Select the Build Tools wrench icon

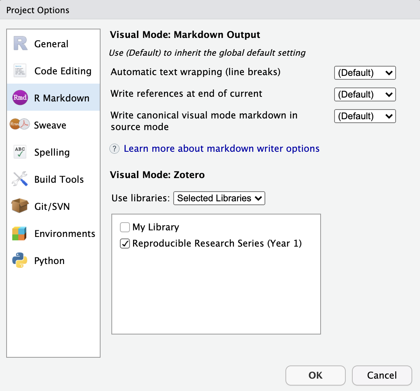tap(20, 179)
